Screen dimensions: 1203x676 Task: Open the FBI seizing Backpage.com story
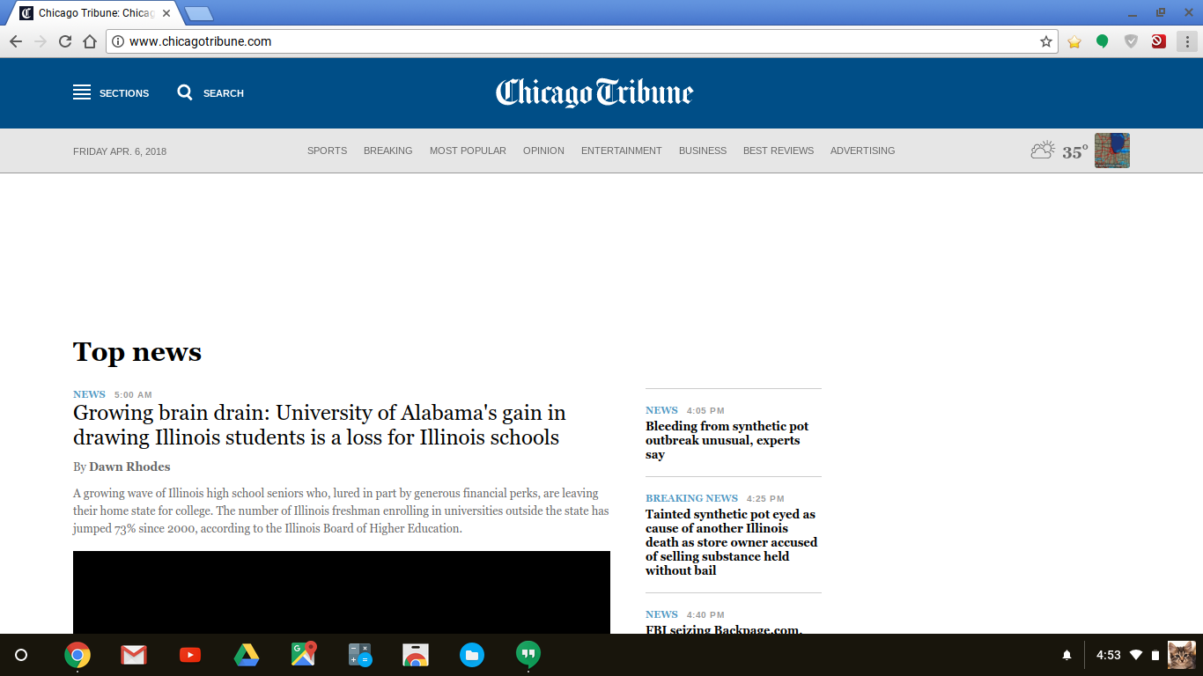724,628
